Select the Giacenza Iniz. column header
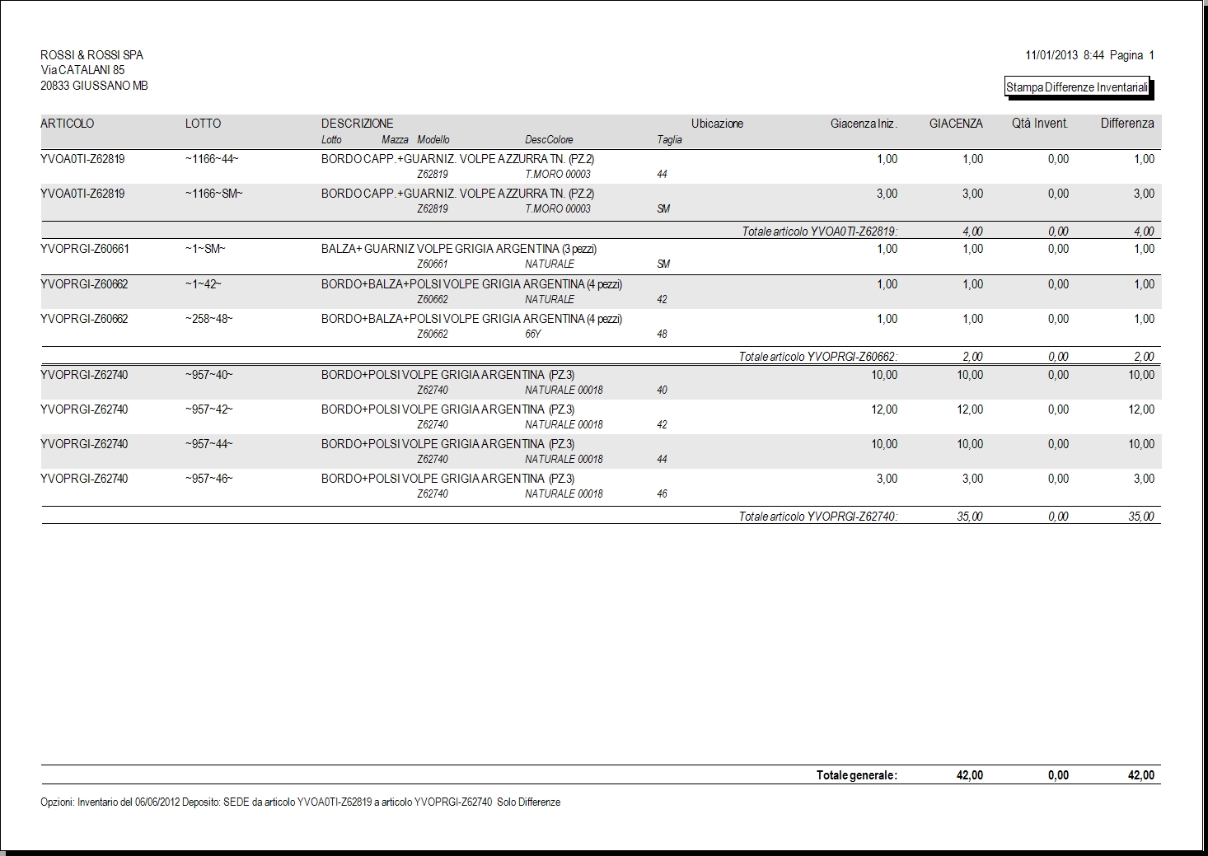 tap(864, 124)
